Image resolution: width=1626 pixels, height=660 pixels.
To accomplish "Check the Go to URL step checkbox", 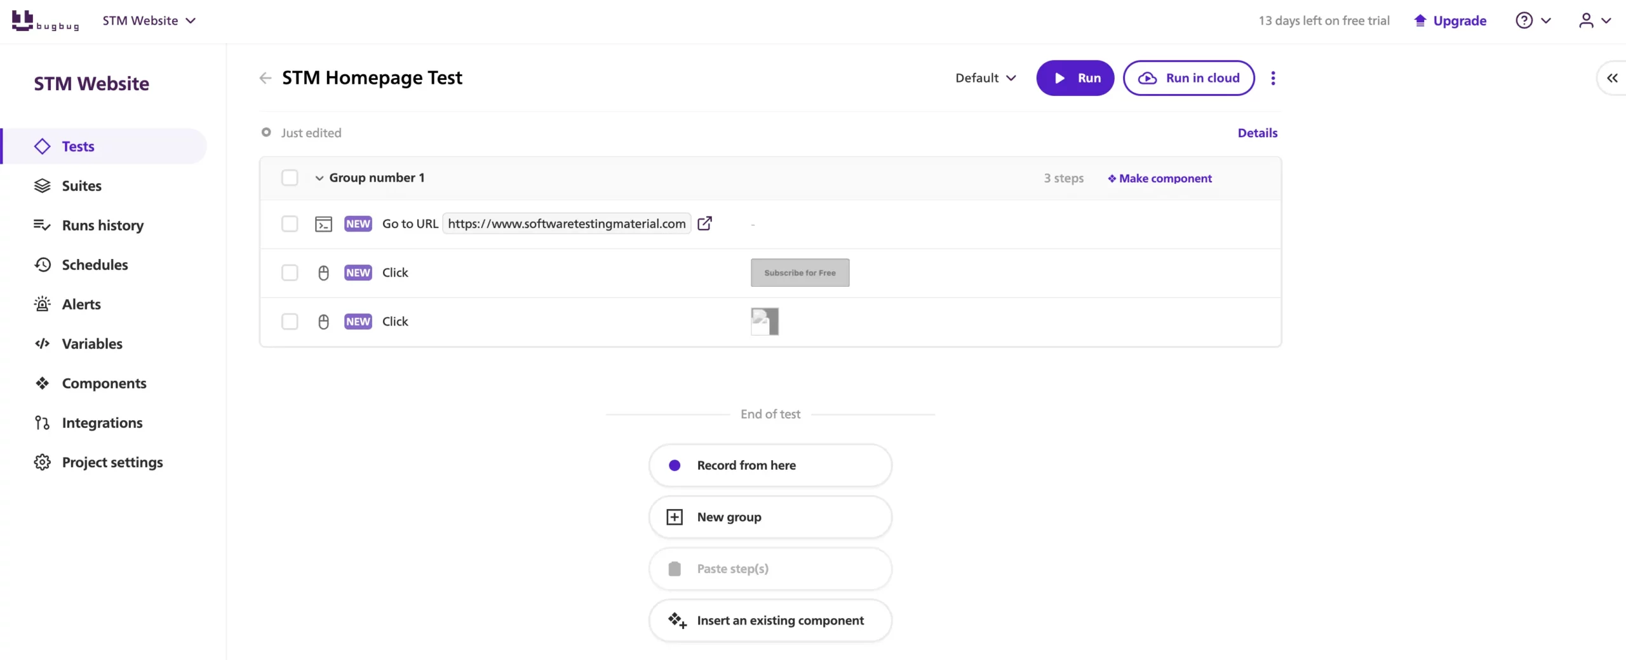I will pos(290,223).
